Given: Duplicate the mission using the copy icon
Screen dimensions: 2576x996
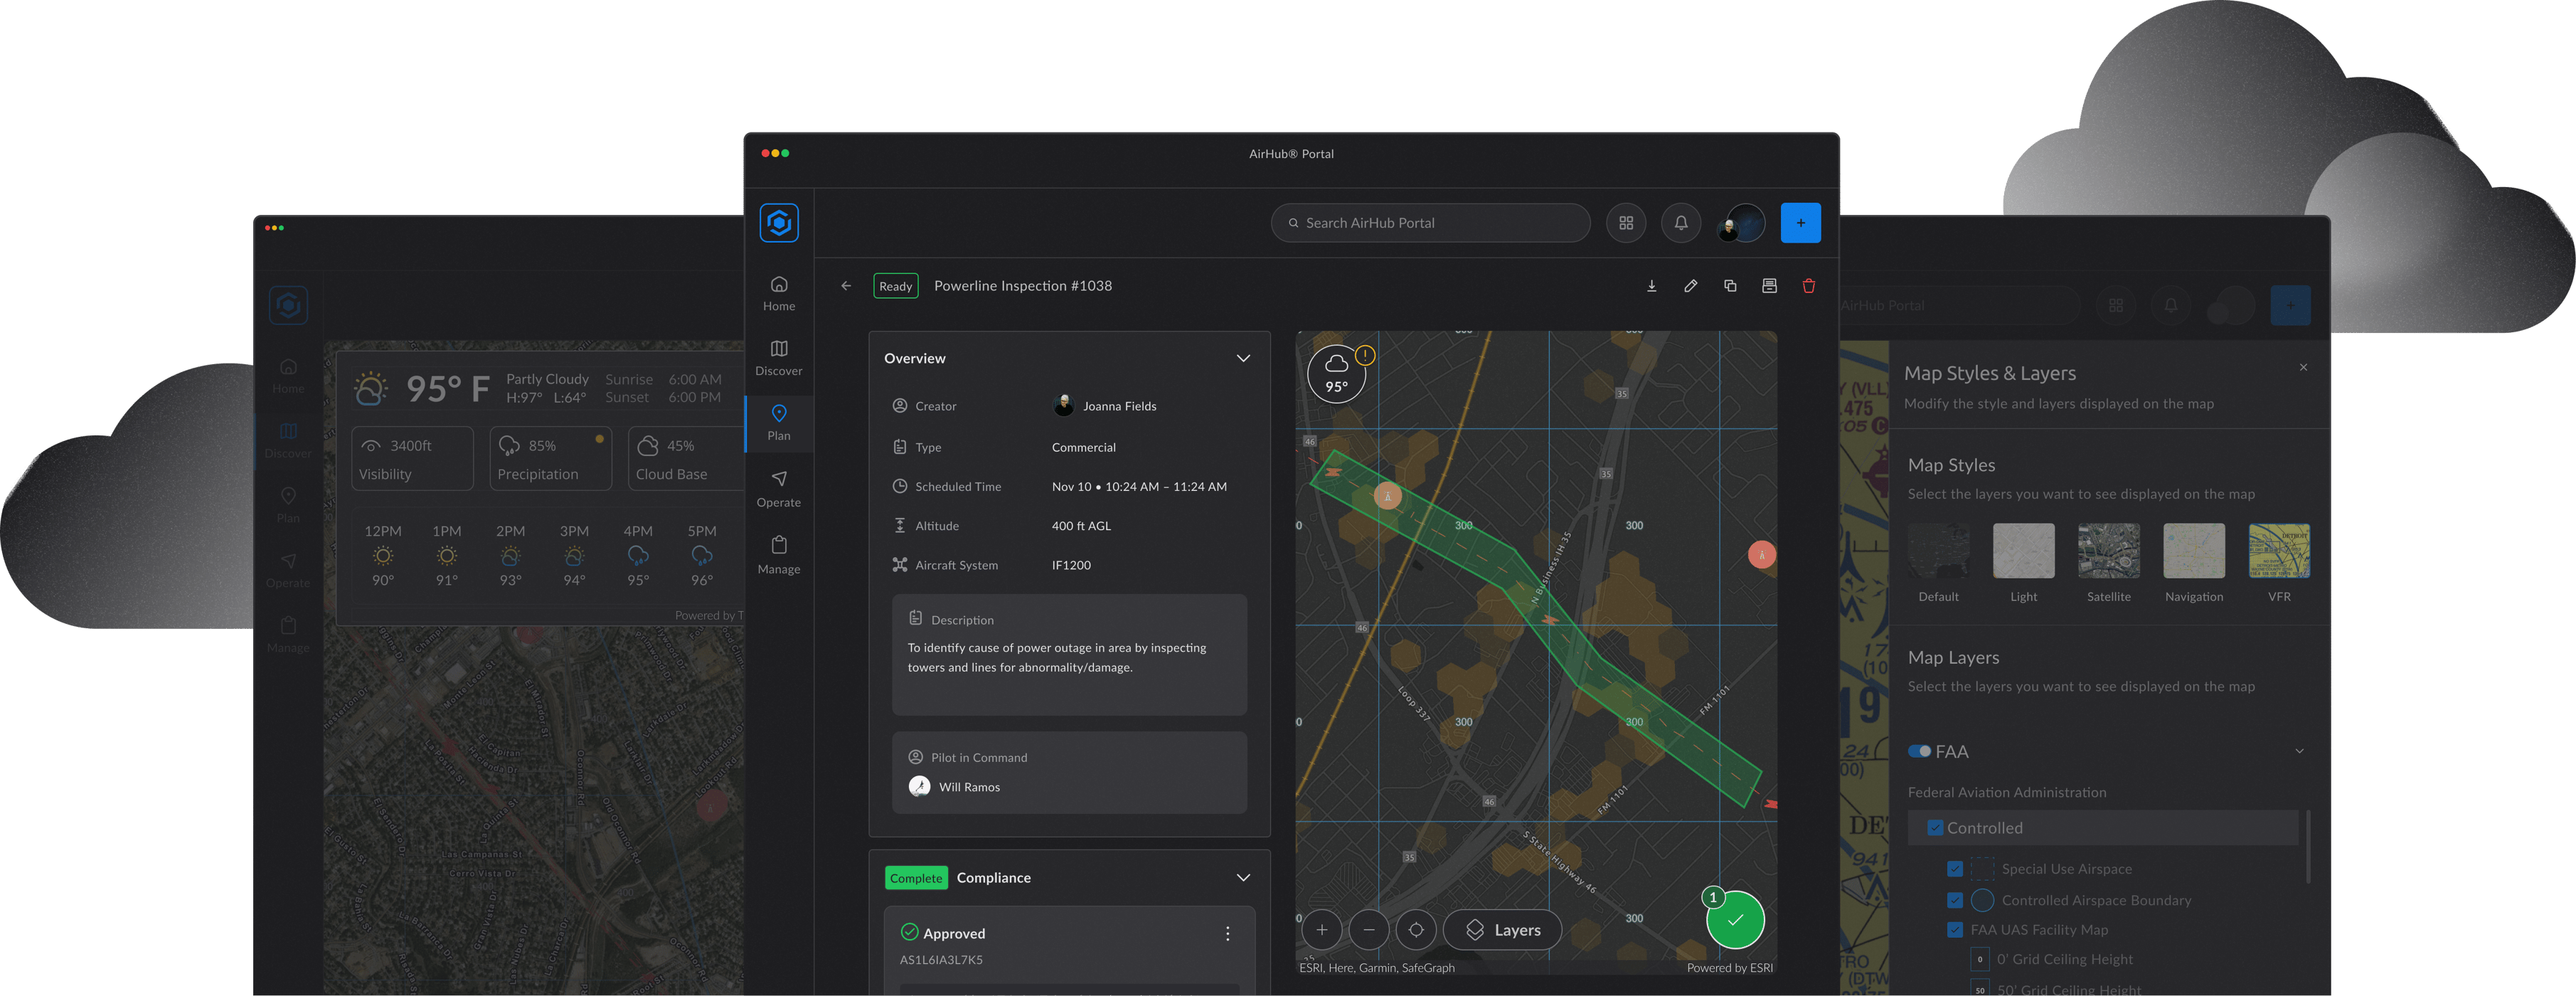Looking at the screenshot, I should click(1730, 285).
